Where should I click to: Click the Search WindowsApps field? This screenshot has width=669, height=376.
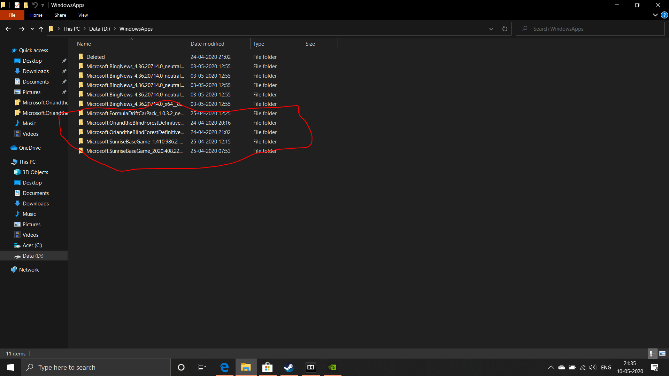click(x=590, y=29)
